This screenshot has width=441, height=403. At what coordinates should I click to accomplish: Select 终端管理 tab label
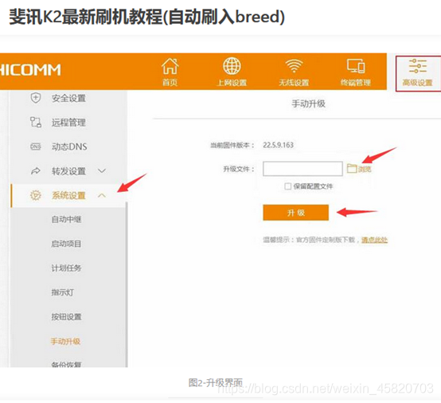pos(356,83)
